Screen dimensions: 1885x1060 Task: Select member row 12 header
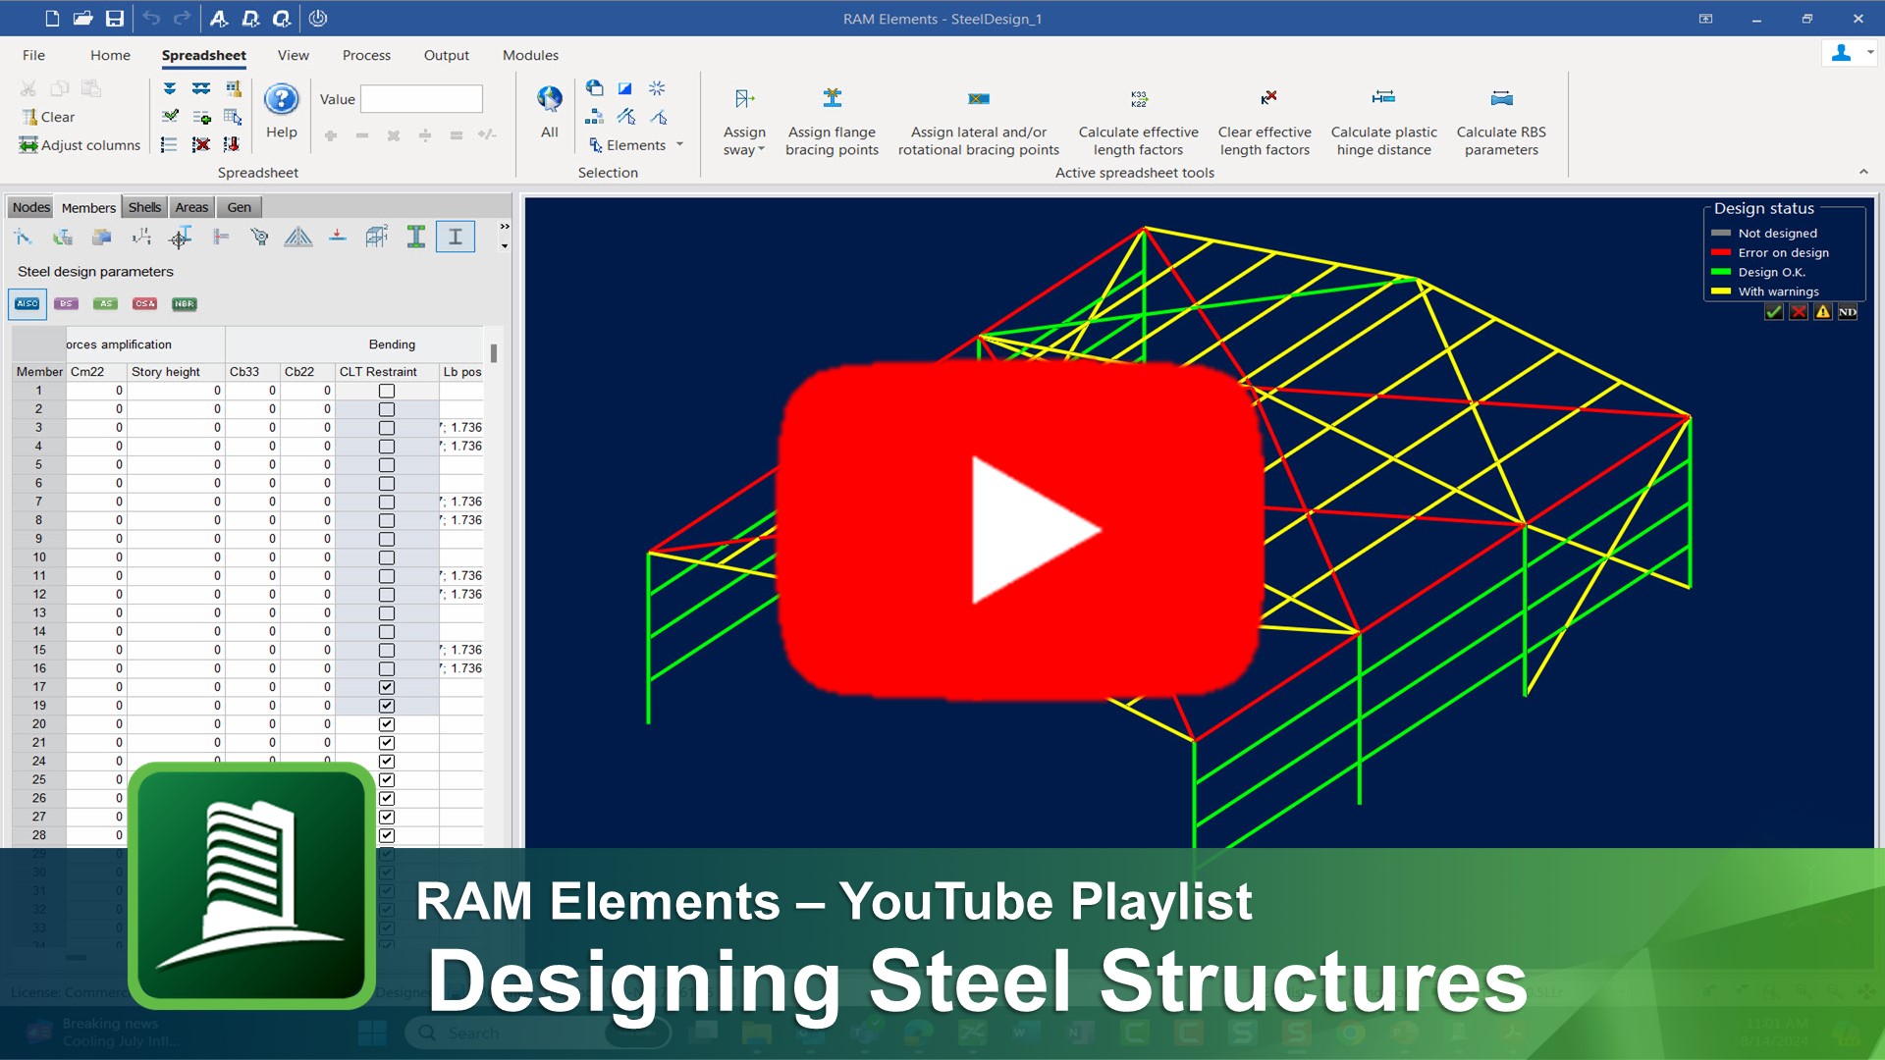point(39,595)
